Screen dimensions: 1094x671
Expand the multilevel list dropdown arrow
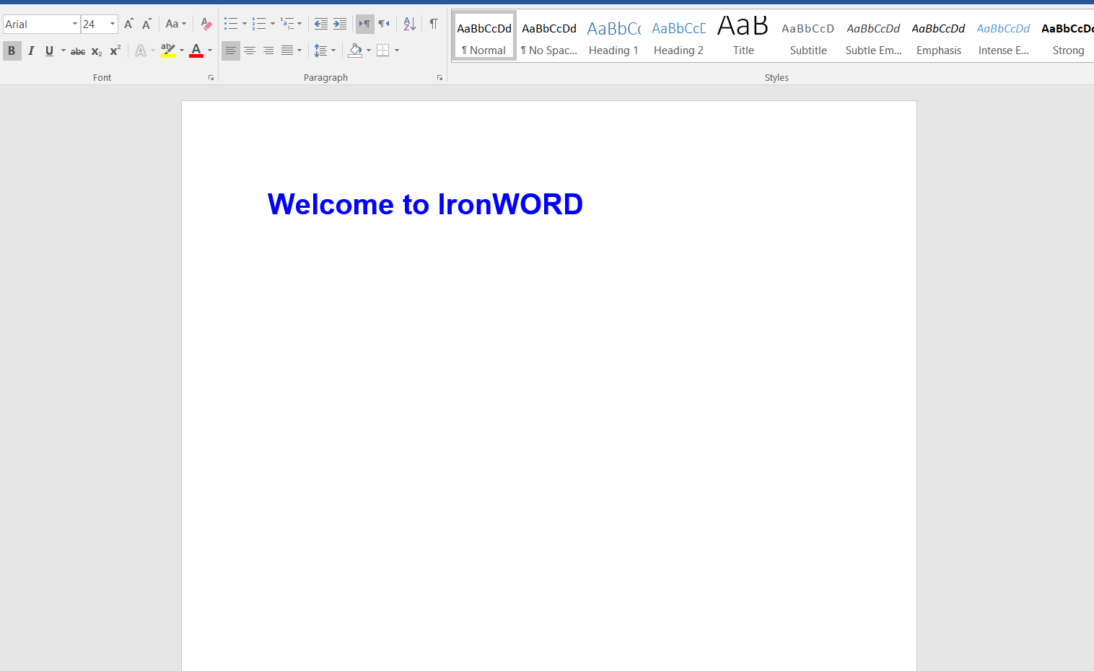[299, 24]
